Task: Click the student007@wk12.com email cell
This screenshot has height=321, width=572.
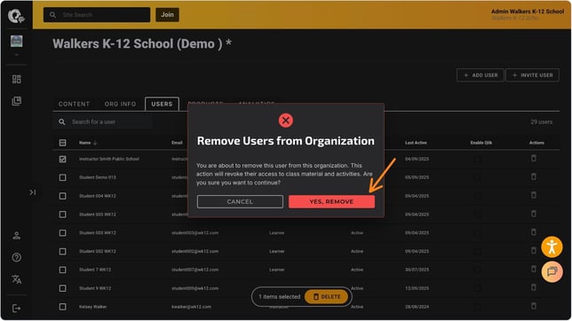Action: point(195,270)
